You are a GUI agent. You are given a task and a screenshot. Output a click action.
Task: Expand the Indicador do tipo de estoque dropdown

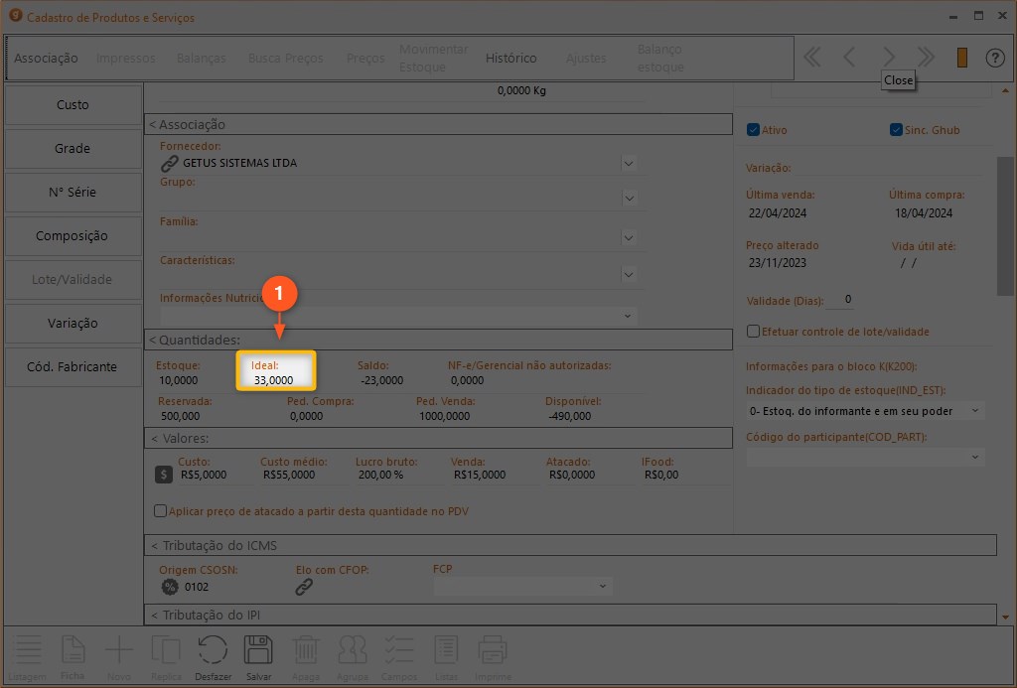[x=974, y=411]
